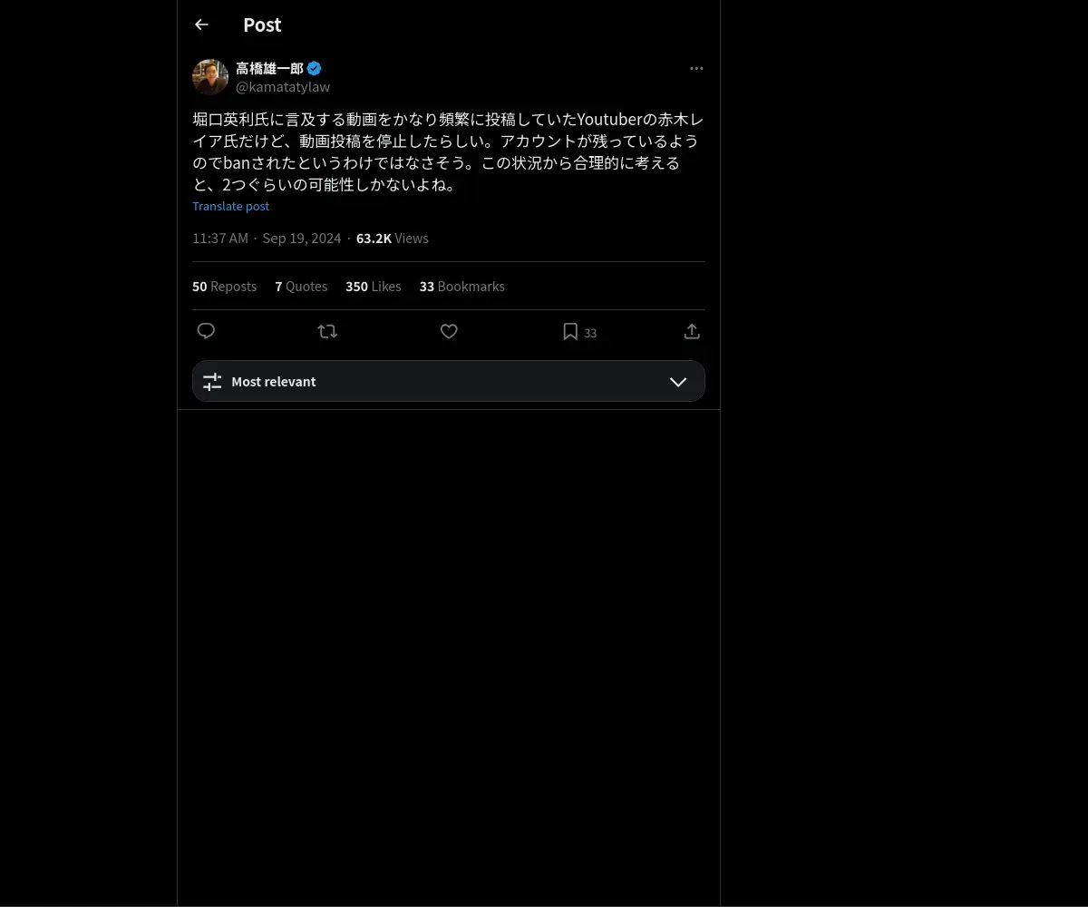Open the three-dot more options menu

pos(696,68)
